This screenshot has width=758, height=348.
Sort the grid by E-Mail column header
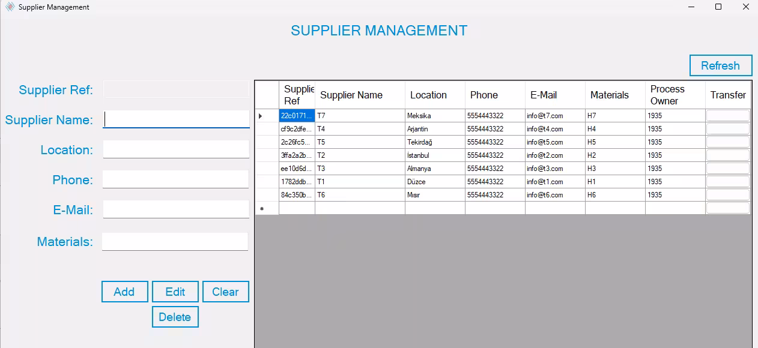click(x=555, y=95)
